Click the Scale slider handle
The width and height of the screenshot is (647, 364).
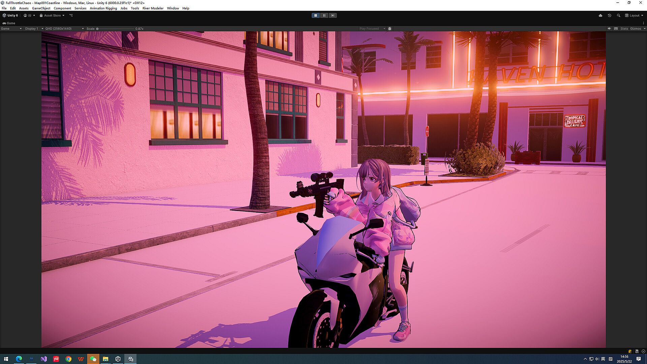click(97, 29)
